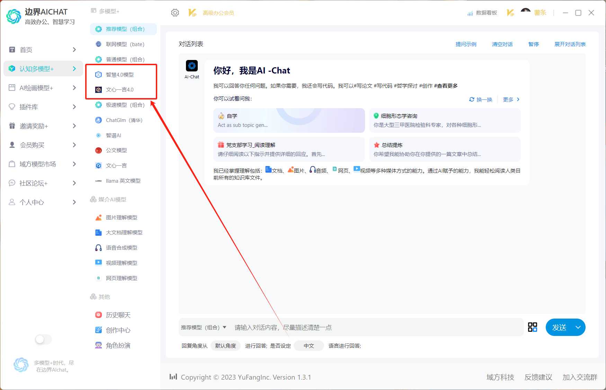Click the QR grid icon beside Send

coord(532,327)
